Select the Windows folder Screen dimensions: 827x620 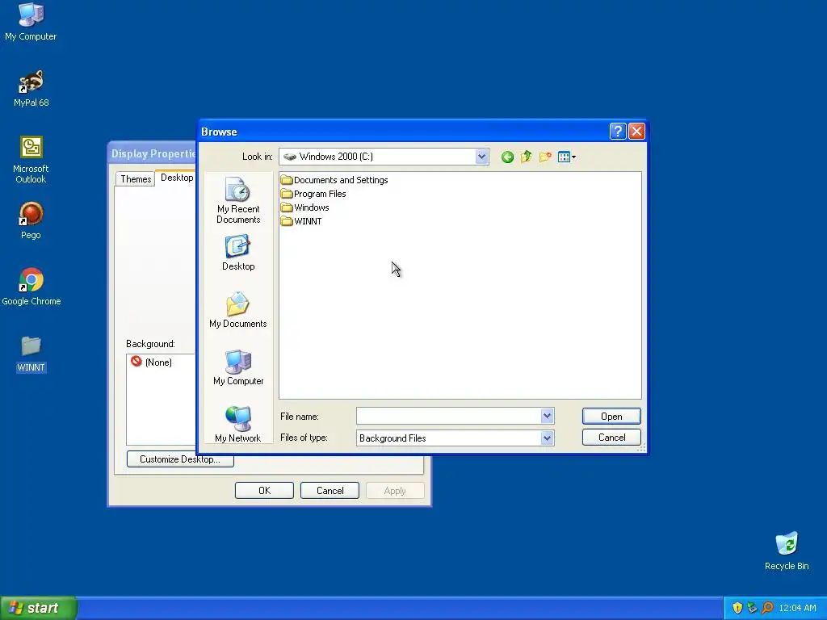[304, 207]
